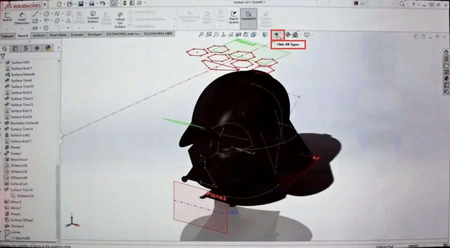450x248 pixels.
Task: Select the Line sketch tool
Action: tap(35, 14)
